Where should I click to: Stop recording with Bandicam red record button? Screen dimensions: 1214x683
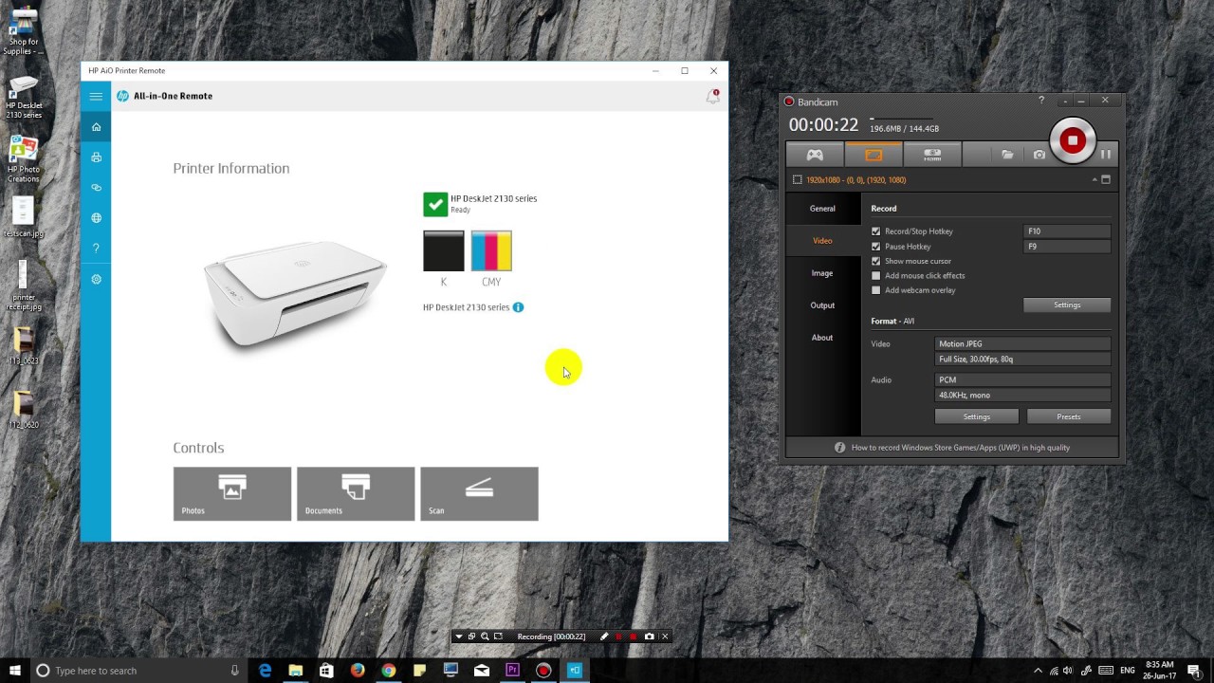pos(1073,140)
